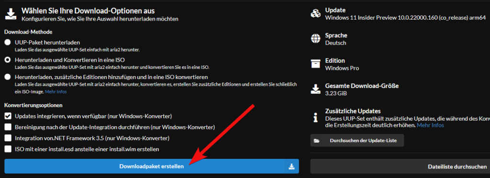Image resolution: width=490 pixels, height=178 pixels.
Task: Click the Konfigurieren Sie, wie Sie Ihre Auswahl subtitle
Action: tap(100, 19)
